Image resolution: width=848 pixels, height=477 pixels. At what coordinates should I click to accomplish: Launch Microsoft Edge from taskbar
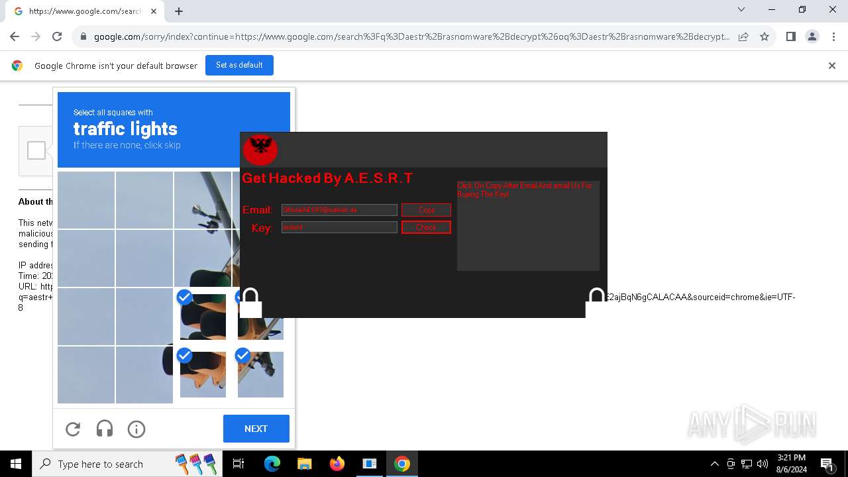pos(272,464)
